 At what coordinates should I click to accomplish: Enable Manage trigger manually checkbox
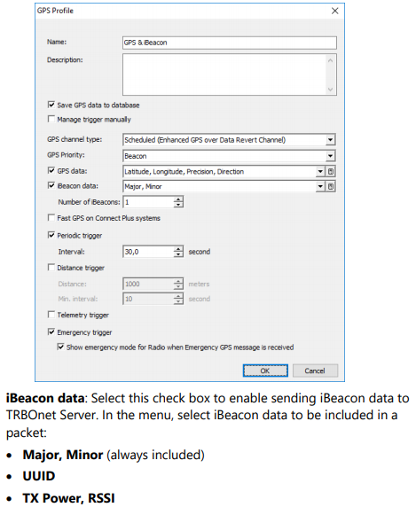coord(51,119)
